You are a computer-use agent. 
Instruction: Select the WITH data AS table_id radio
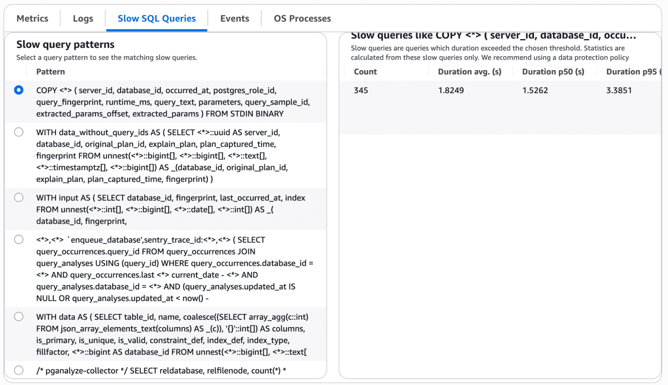pos(19,317)
